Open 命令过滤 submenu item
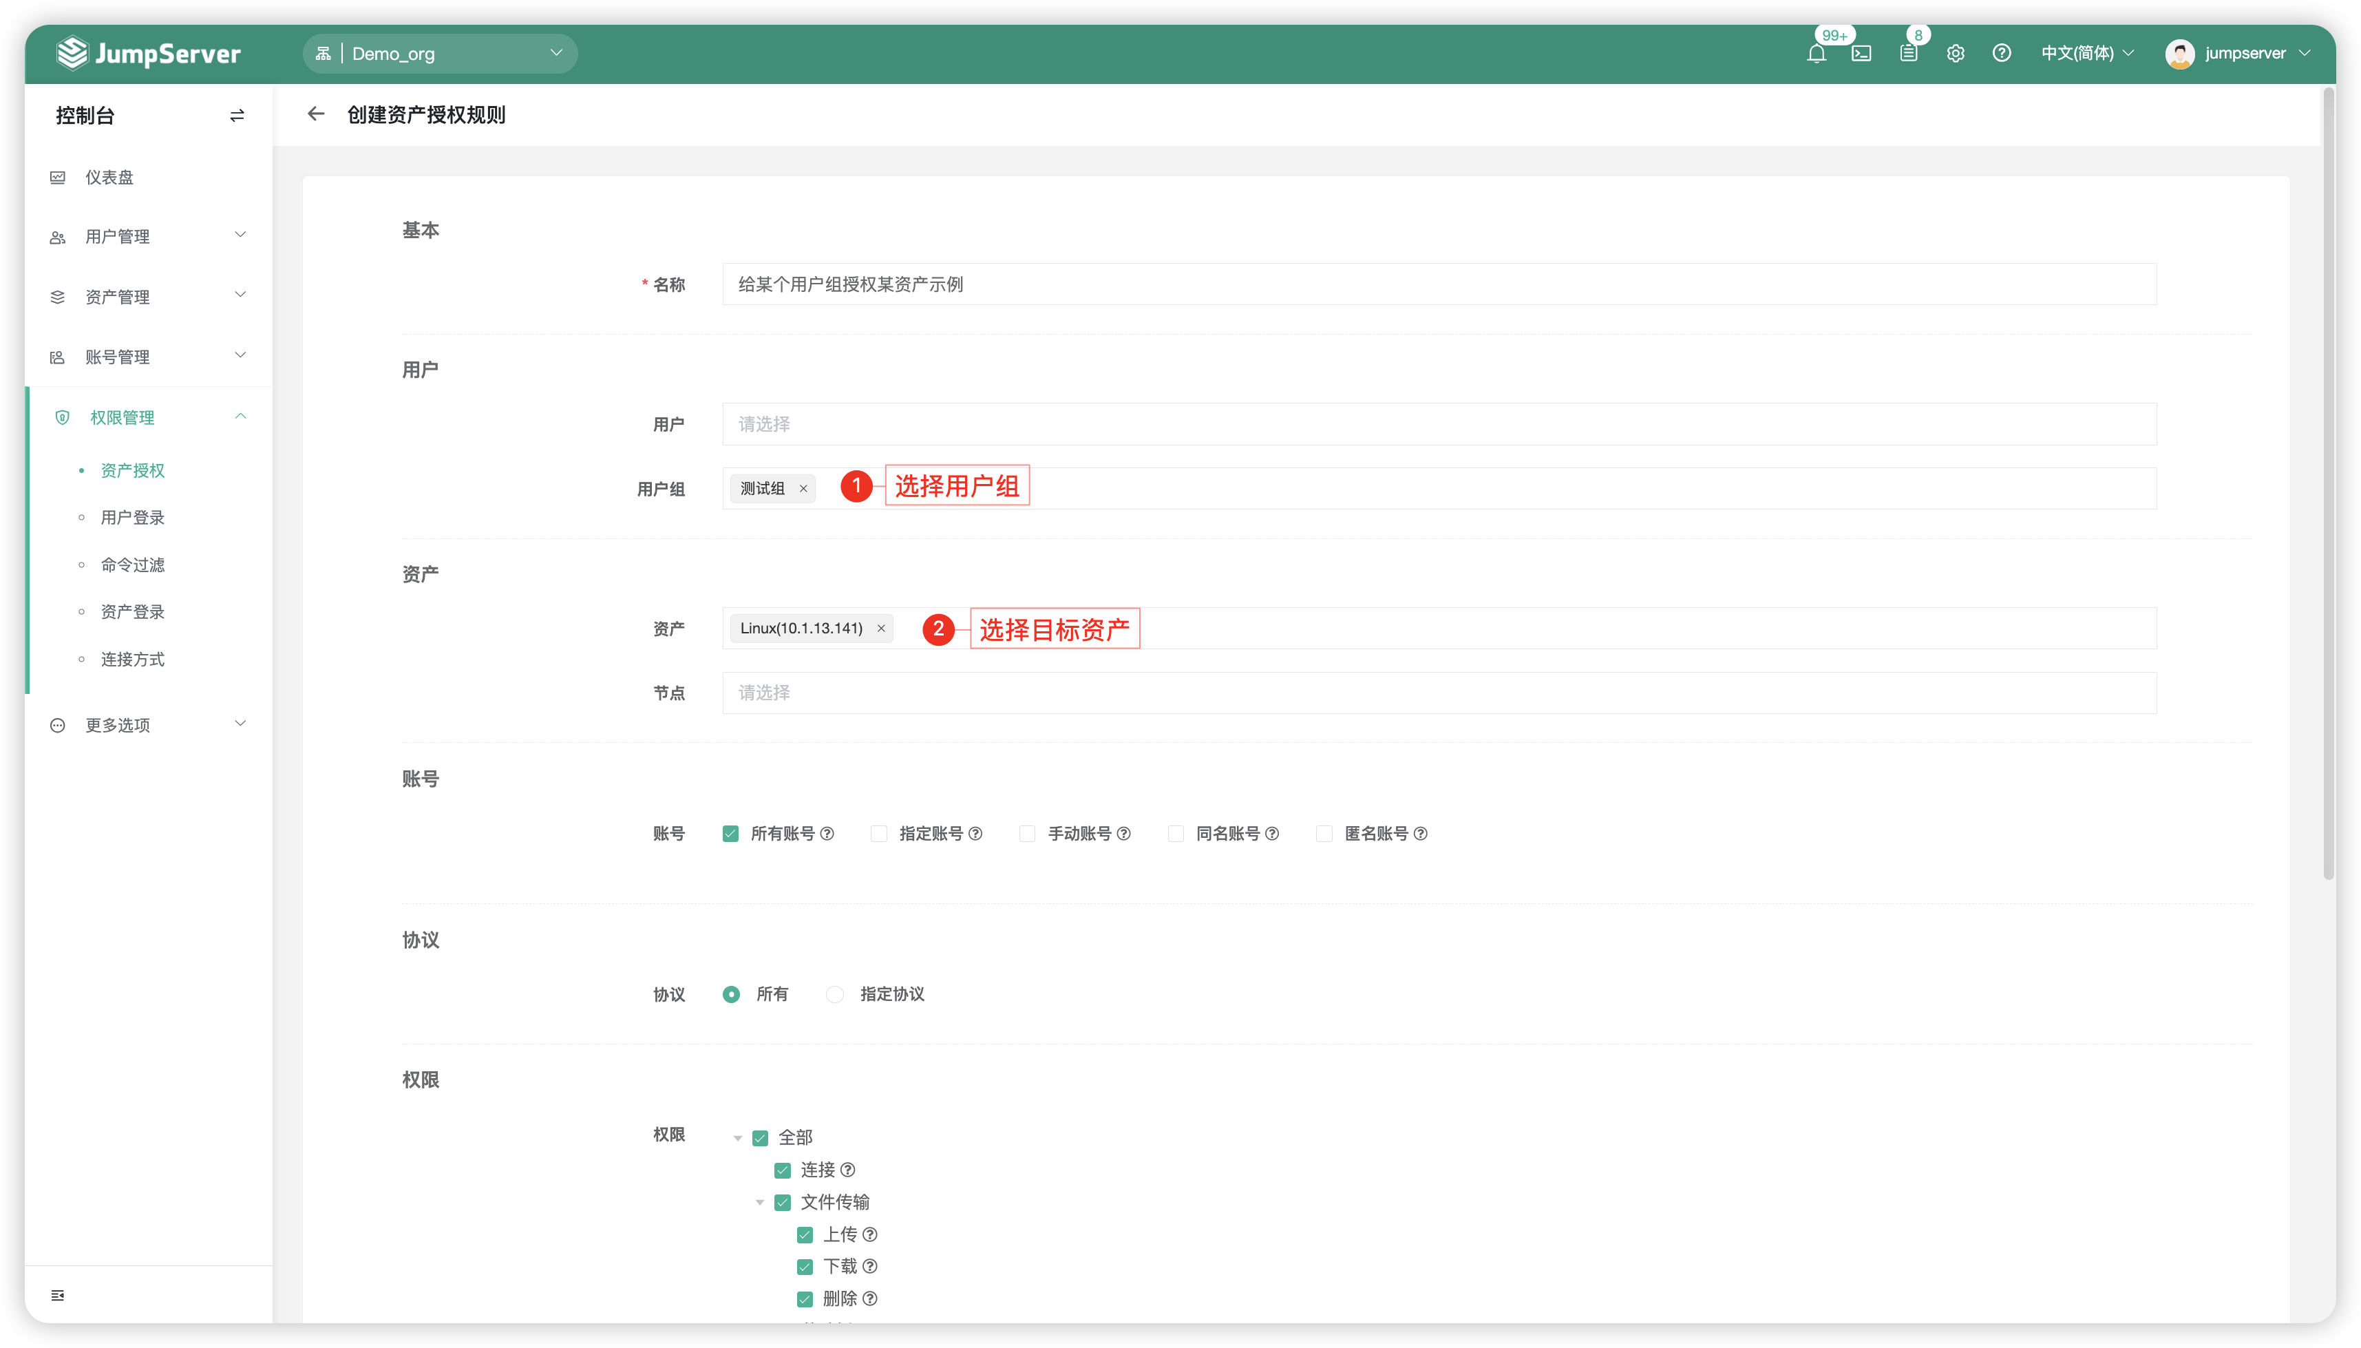The image size is (2361, 1348). click(x=132, y=565)
